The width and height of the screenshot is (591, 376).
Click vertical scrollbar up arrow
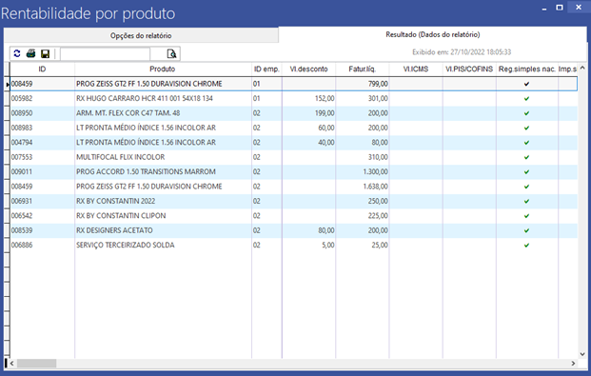coord(582,68)
